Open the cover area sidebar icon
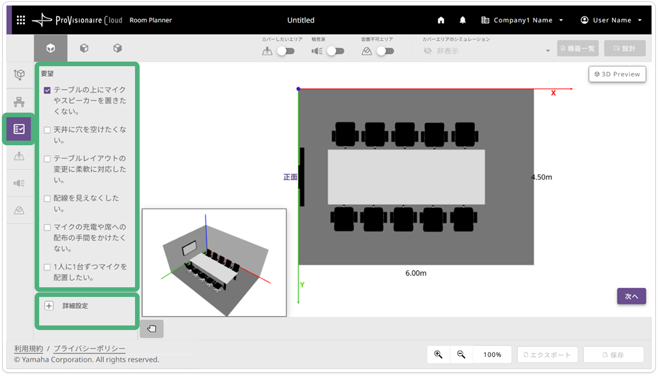Screen dimensions: 658x376 click(x=19, y=156)
